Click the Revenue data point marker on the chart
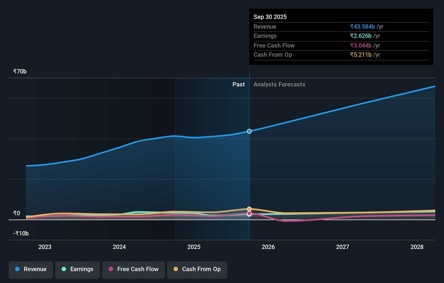The height and width of the screenshot is (283, 444). pyautogui.click(x=249, y=131)
